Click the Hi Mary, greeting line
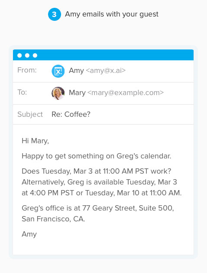The width and height of the screenshot is (207, 273). tap(35, 141)
